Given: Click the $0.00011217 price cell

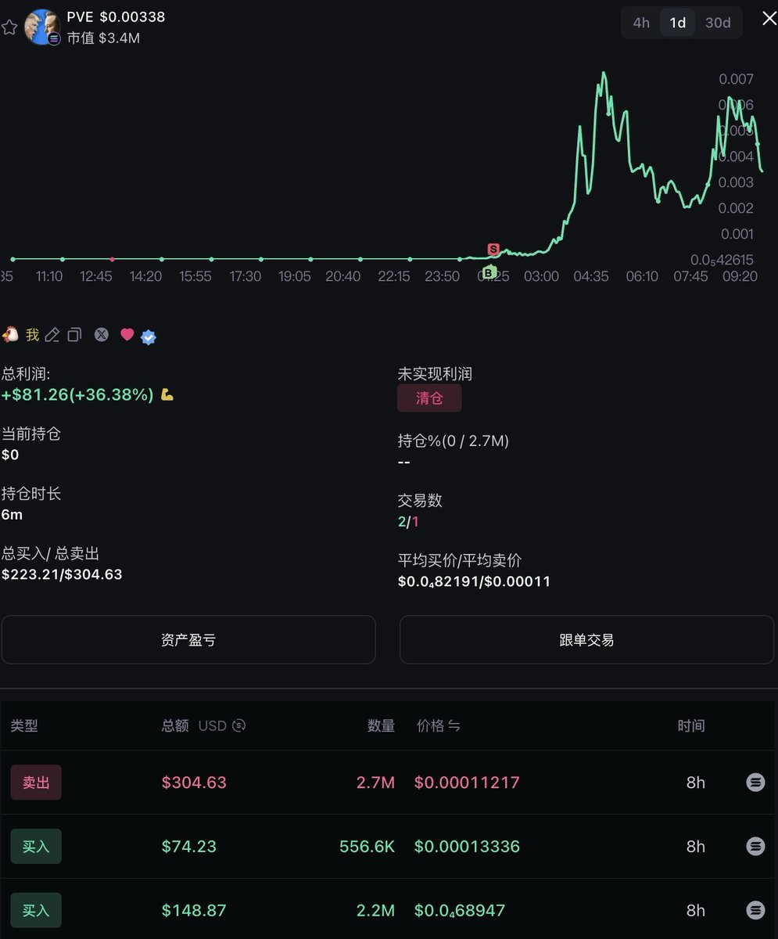Looking at the screenshot, I should [x=467, y=782].
